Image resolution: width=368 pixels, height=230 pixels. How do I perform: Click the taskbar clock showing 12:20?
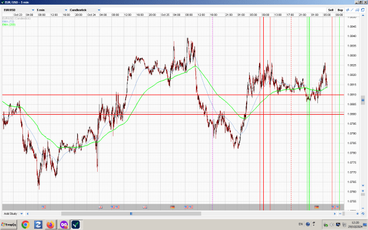[x=355, y=224]
